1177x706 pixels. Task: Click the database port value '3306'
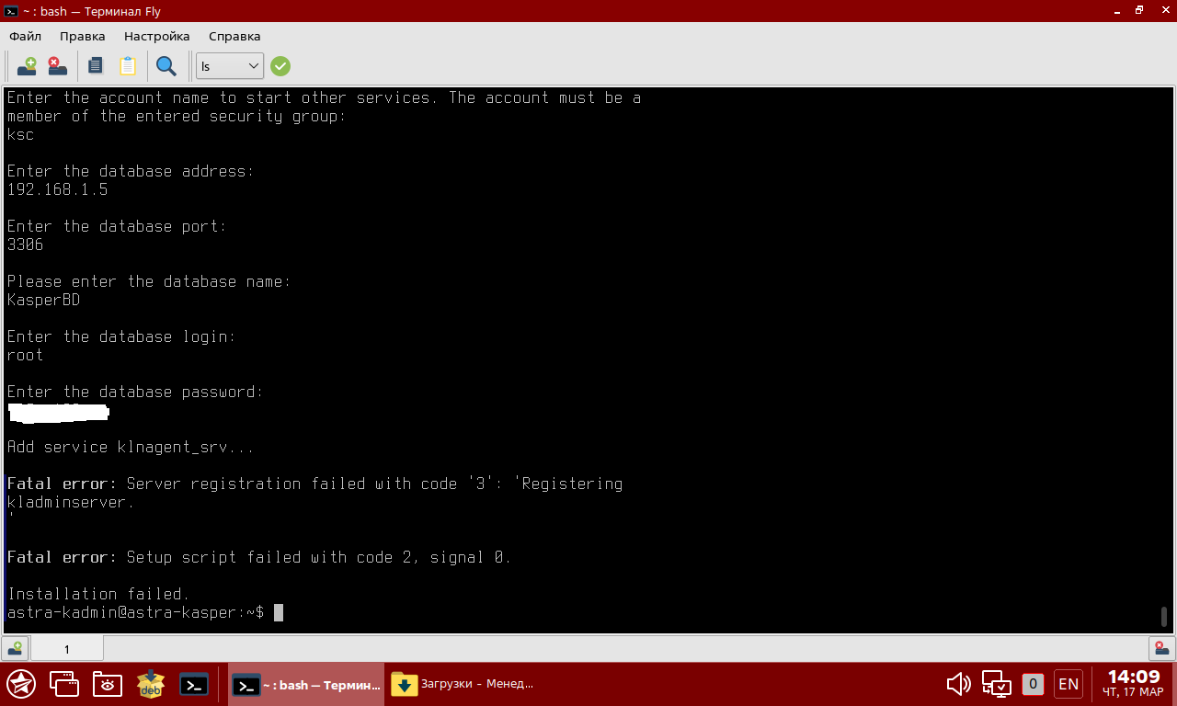tap(25, 245)
